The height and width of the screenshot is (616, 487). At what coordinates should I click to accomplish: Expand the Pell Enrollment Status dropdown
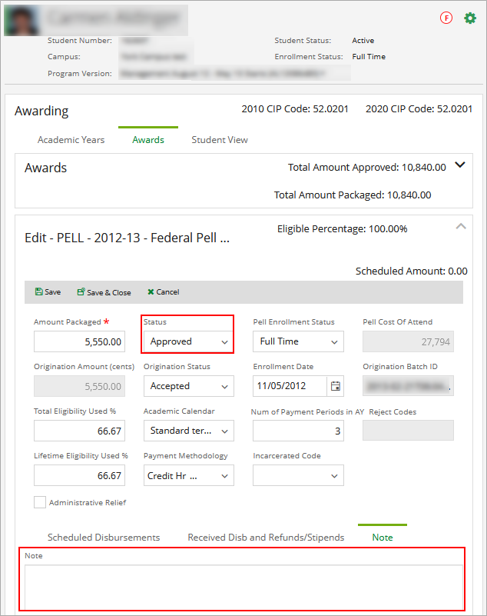297,341
